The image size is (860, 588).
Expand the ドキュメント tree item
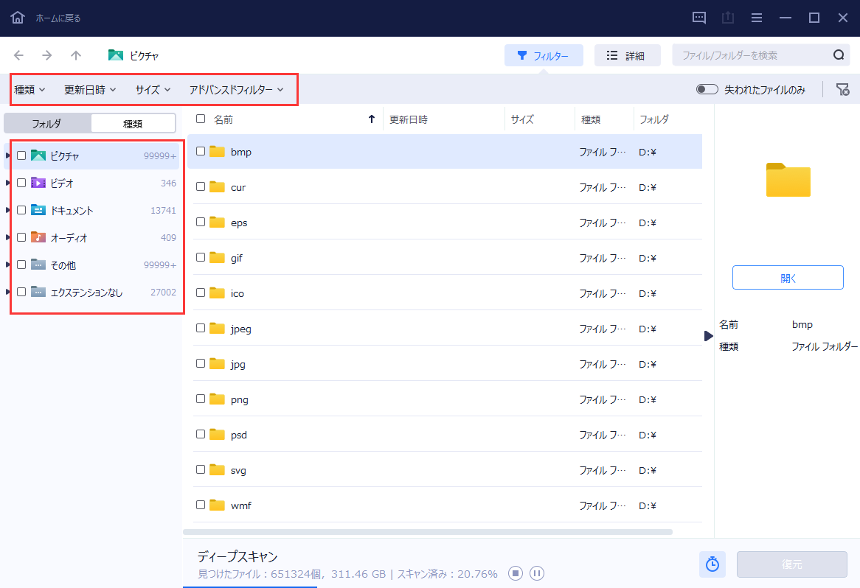pos(8,210)
